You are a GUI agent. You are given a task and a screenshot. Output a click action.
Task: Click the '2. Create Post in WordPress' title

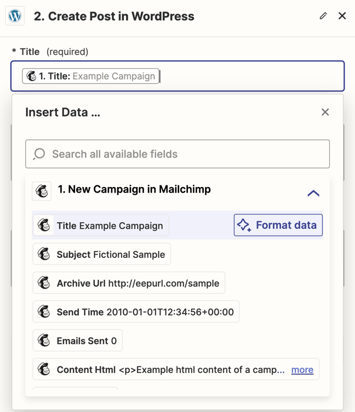(x=114, y=16)
